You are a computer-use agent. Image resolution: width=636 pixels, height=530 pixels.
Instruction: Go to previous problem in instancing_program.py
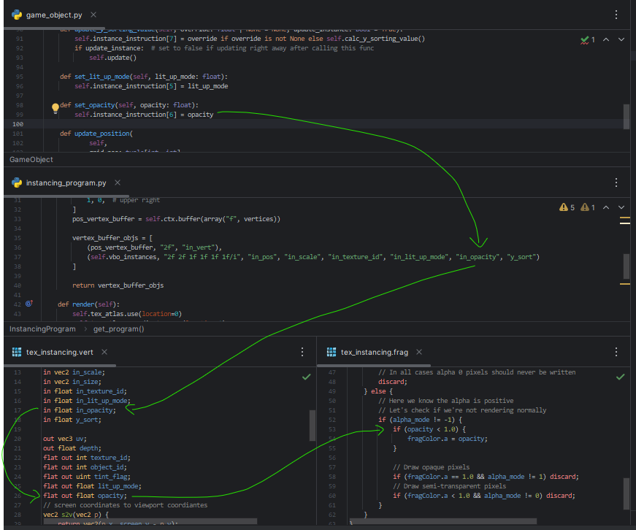605,207
